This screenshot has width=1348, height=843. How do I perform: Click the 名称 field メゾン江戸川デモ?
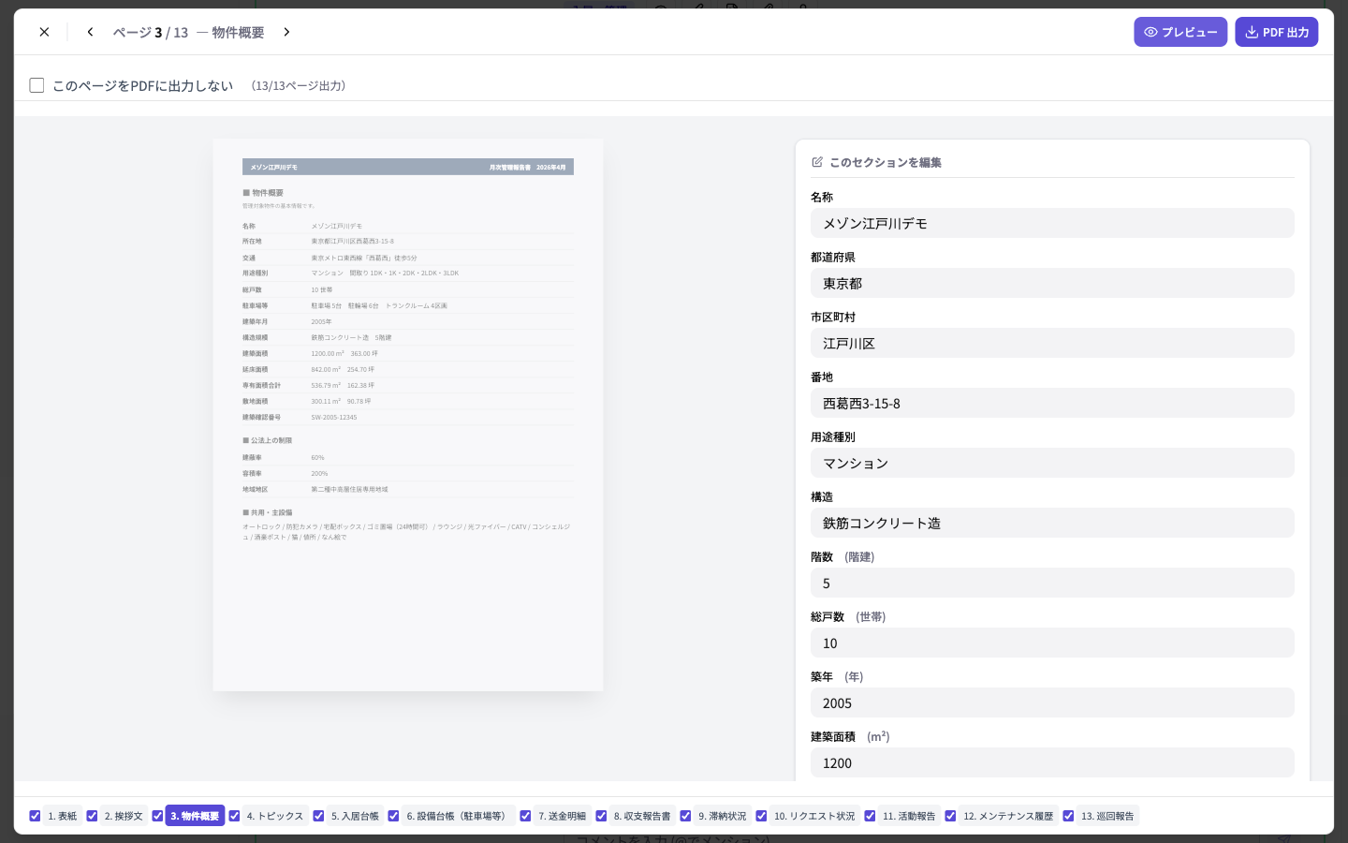coord(1052,223)
